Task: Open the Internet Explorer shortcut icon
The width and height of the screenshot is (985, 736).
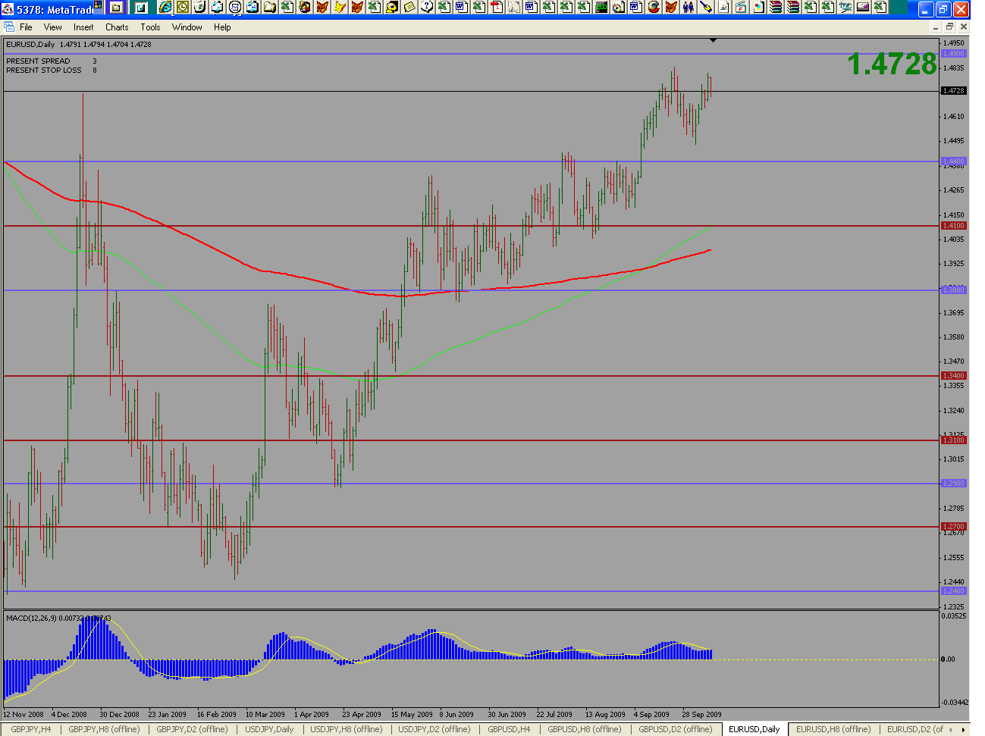Action: [165, 8]
